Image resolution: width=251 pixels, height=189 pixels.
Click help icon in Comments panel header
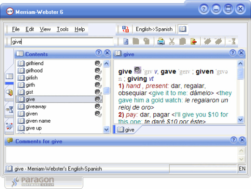(x=233, y=140)
